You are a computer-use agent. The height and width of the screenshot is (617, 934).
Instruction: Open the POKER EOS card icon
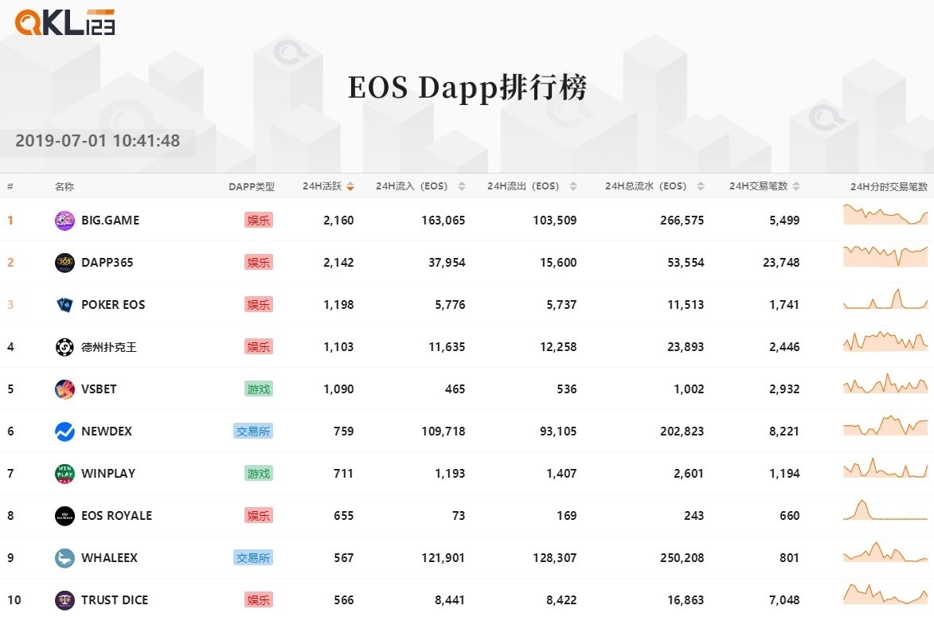tap(64, 305)
